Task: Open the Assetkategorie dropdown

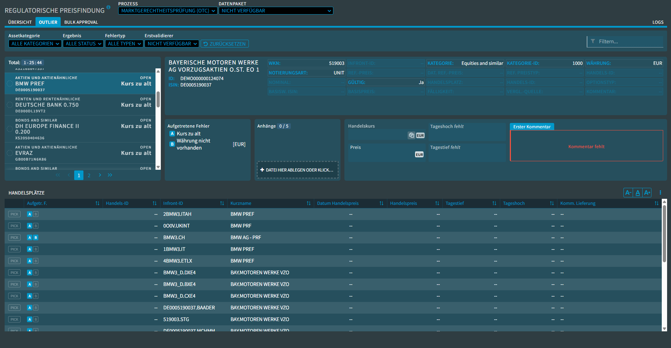Action: point(35,44)
